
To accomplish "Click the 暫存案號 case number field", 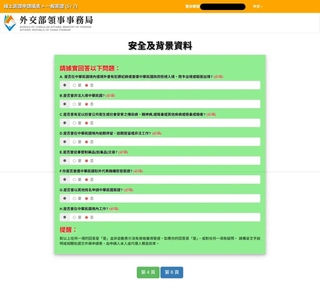I will pos(223,6).
